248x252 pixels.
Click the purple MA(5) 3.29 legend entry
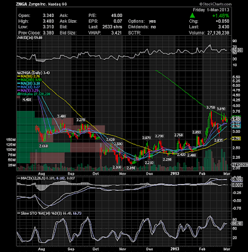(x=28, y=90)
